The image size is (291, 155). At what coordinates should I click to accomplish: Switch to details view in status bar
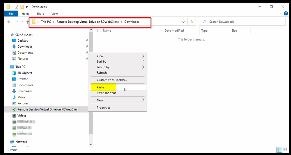coord(280,150)
